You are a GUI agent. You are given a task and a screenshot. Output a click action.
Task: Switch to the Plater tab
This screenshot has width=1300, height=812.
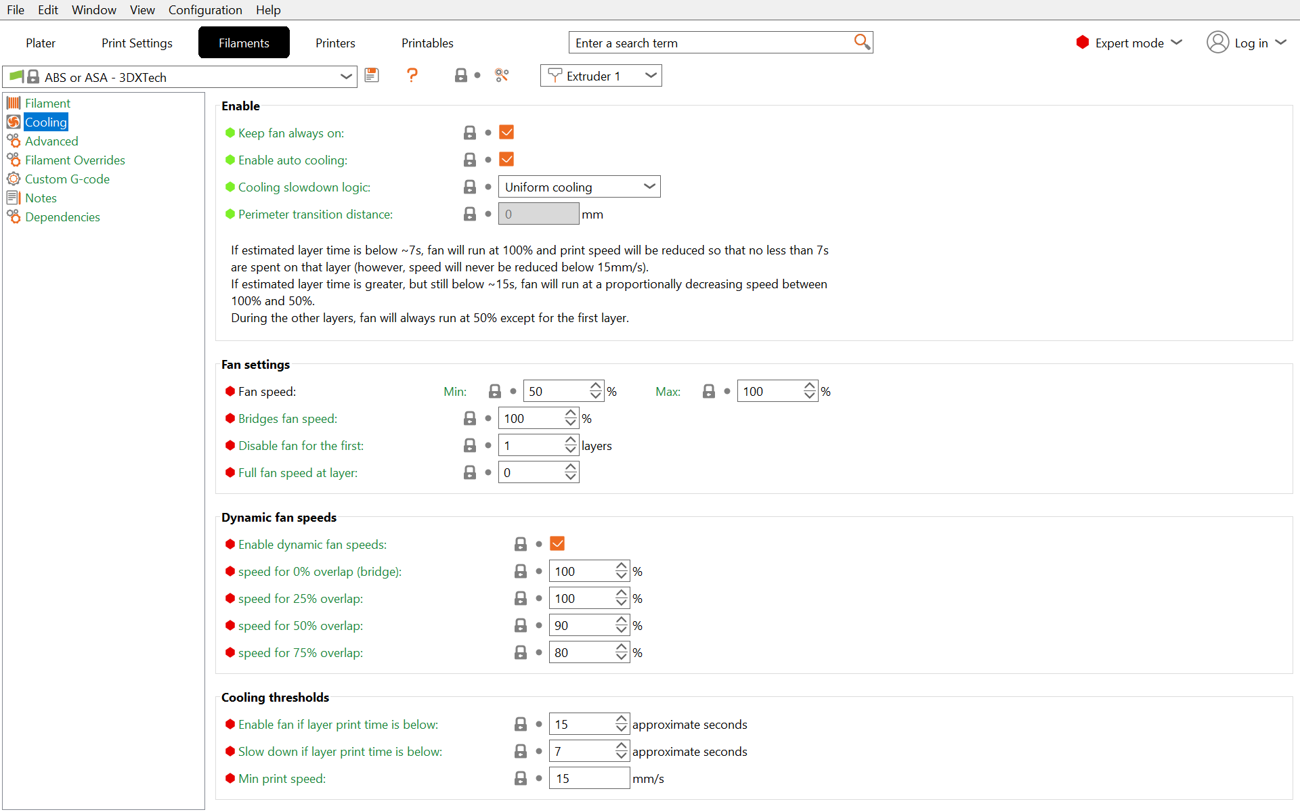[x=41, y=43]
